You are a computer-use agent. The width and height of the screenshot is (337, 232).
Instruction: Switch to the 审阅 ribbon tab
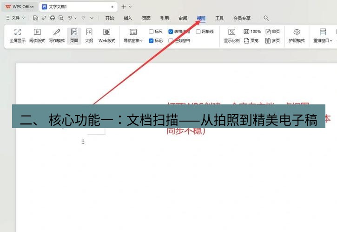coord(183,18)
